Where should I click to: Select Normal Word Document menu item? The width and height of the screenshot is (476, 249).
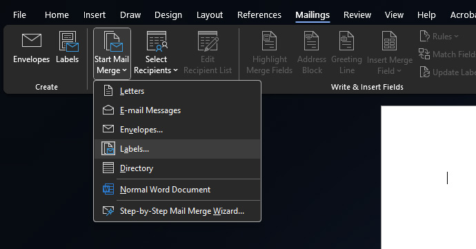click(177, 190)
